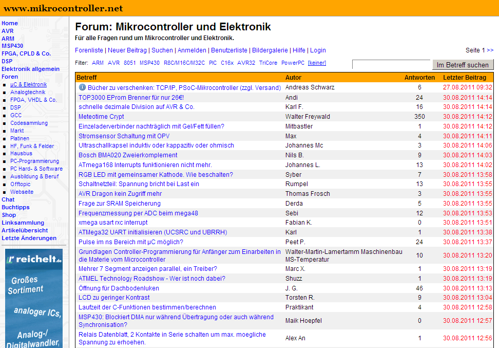Open the Shop sidebar link
The height and width of the screenshot is (348, 499).
click(9, 215)
